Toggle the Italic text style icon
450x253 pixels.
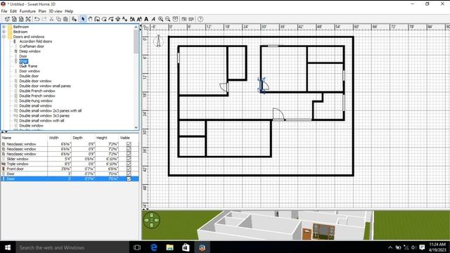click(153, 19)
